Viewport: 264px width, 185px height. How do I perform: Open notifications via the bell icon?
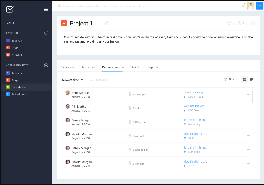[243, 6]
